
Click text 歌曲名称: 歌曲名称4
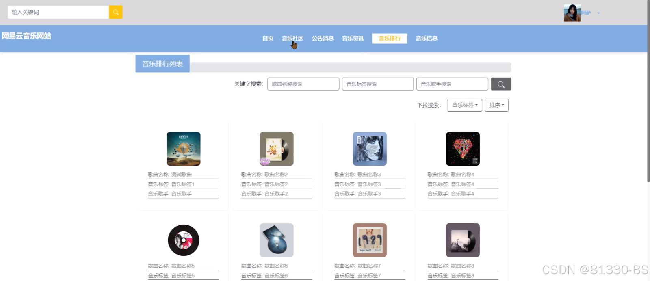pos(451,175)
